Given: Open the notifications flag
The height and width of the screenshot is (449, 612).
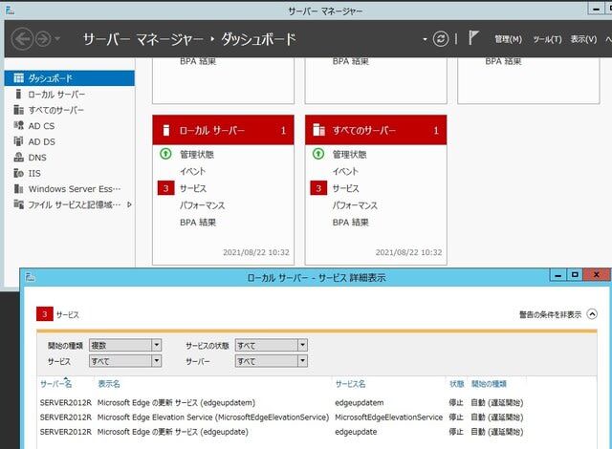Looking at the screenshot, I should pos(473,38).
